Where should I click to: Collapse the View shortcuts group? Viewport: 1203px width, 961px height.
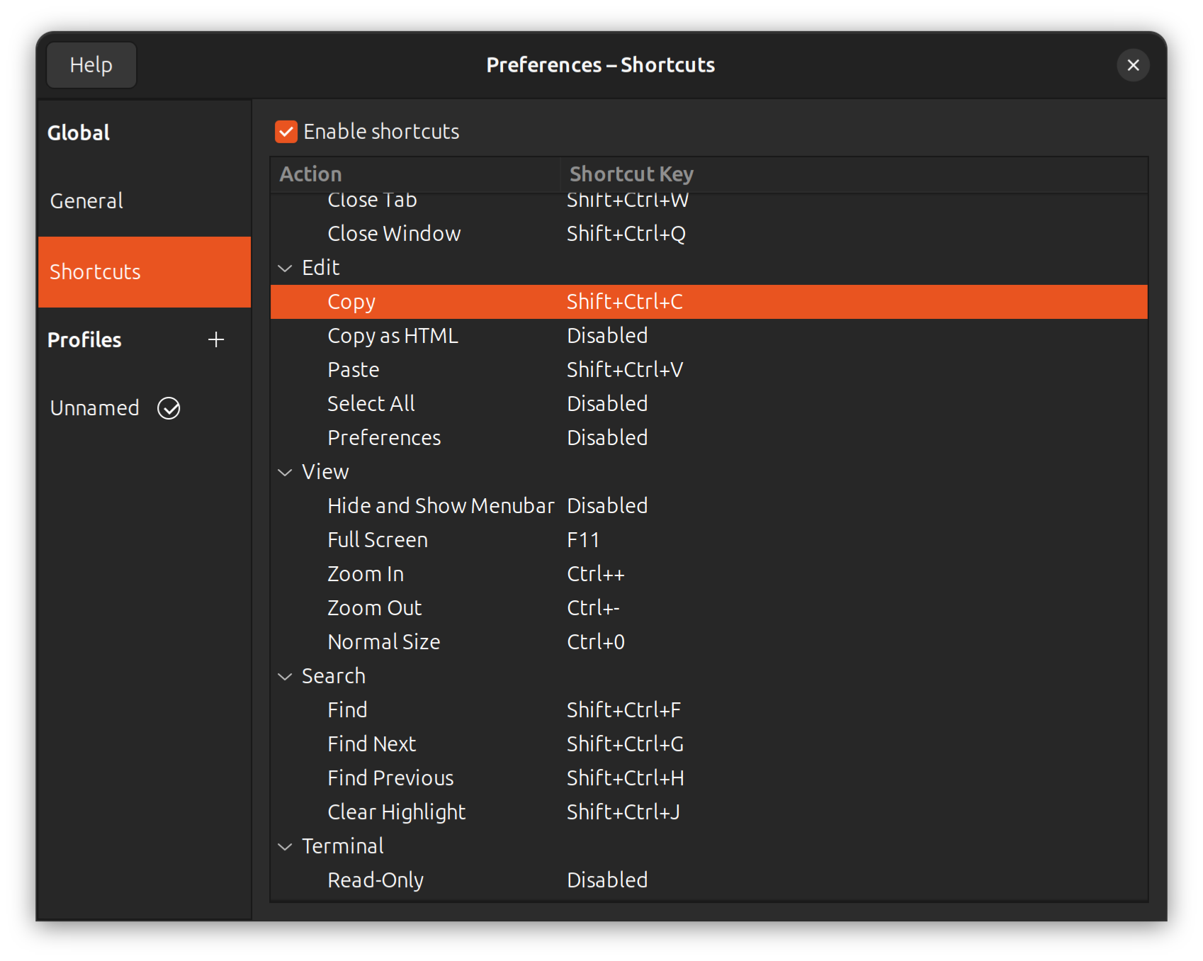[285, 473]
